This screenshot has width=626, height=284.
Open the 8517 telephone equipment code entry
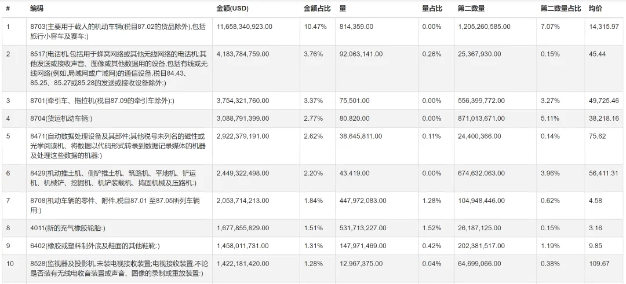point(119,68)
